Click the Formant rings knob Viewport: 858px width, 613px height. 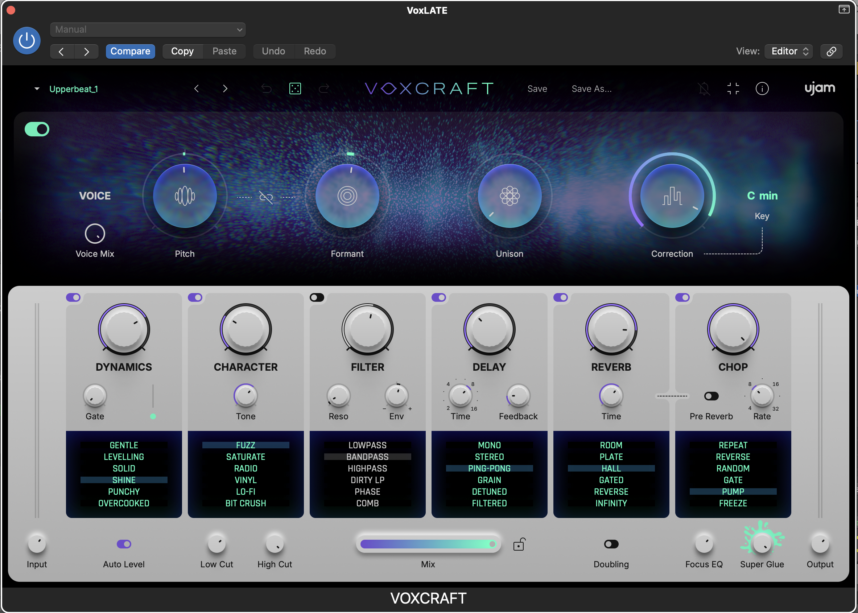[x=347, y=196]
